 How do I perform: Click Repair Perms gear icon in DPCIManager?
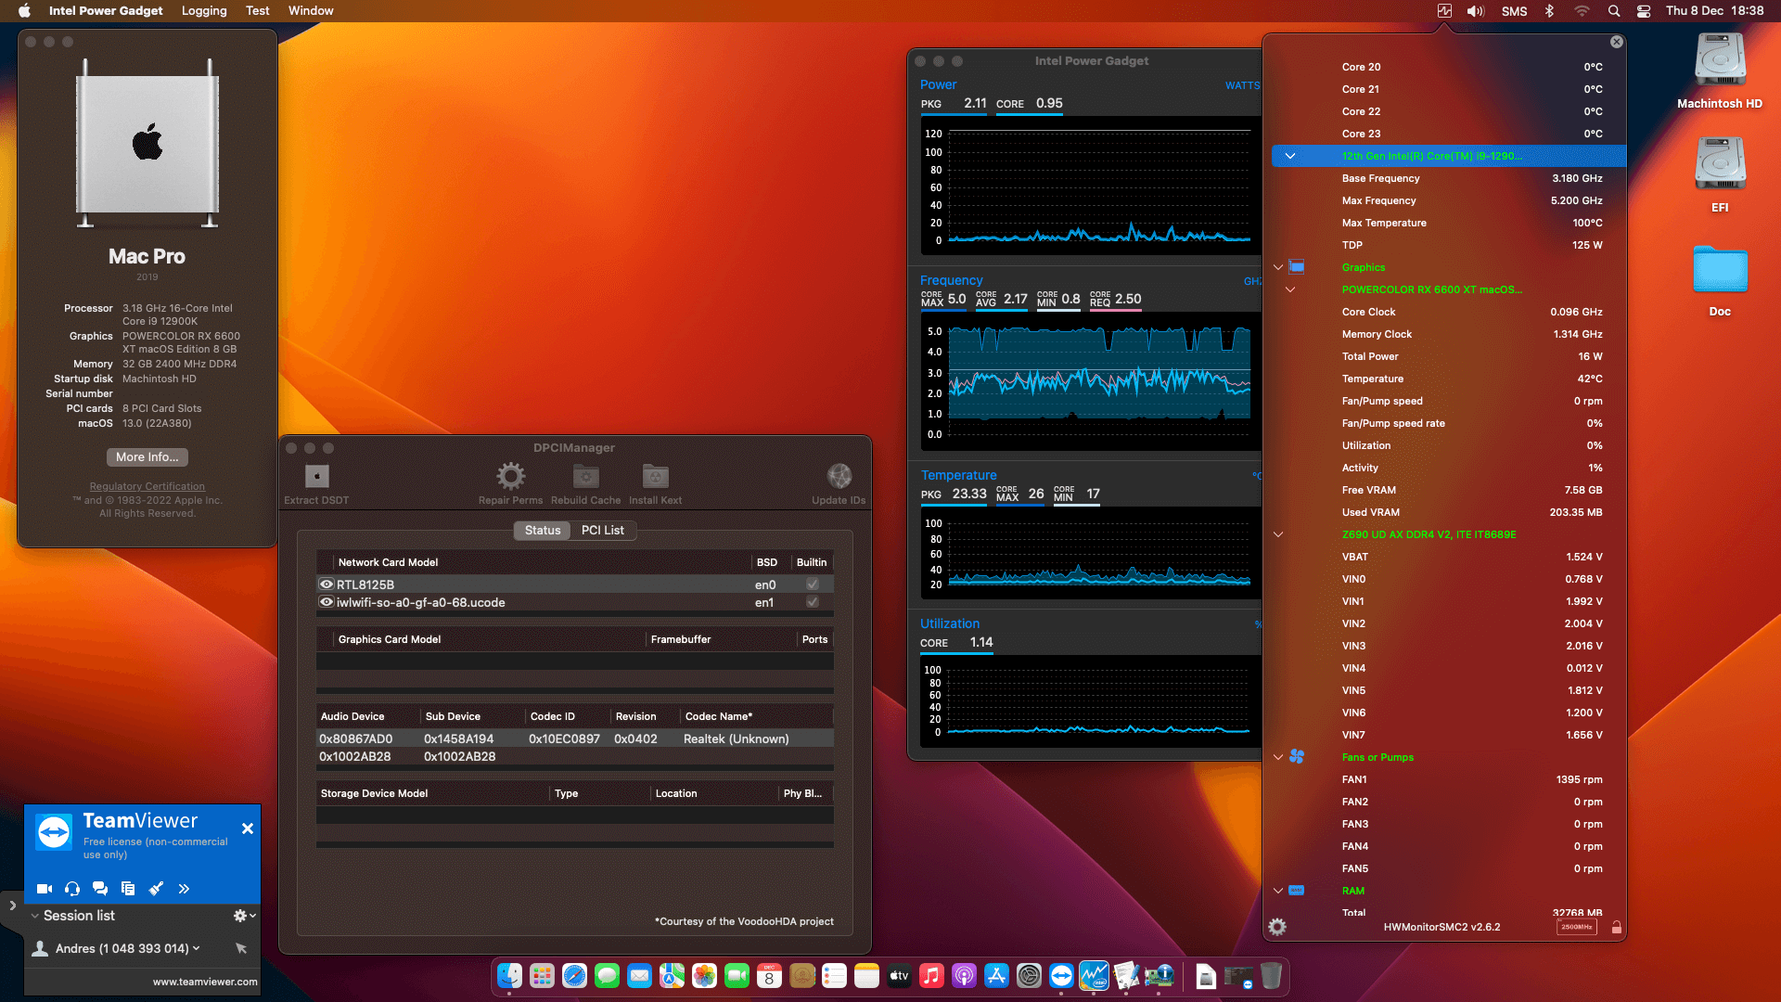(510, 476)
